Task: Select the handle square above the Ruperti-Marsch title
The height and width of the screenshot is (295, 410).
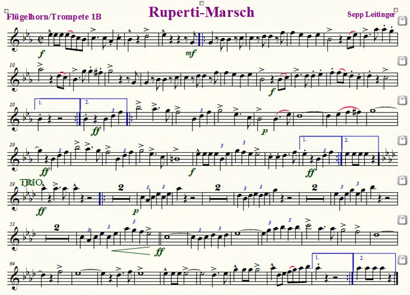Action: pos(201,3)
